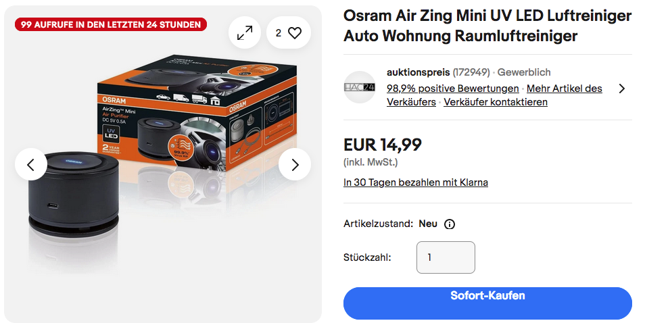Click the HAC24 seller logo
Screen dimensions: 645x323
360,87
